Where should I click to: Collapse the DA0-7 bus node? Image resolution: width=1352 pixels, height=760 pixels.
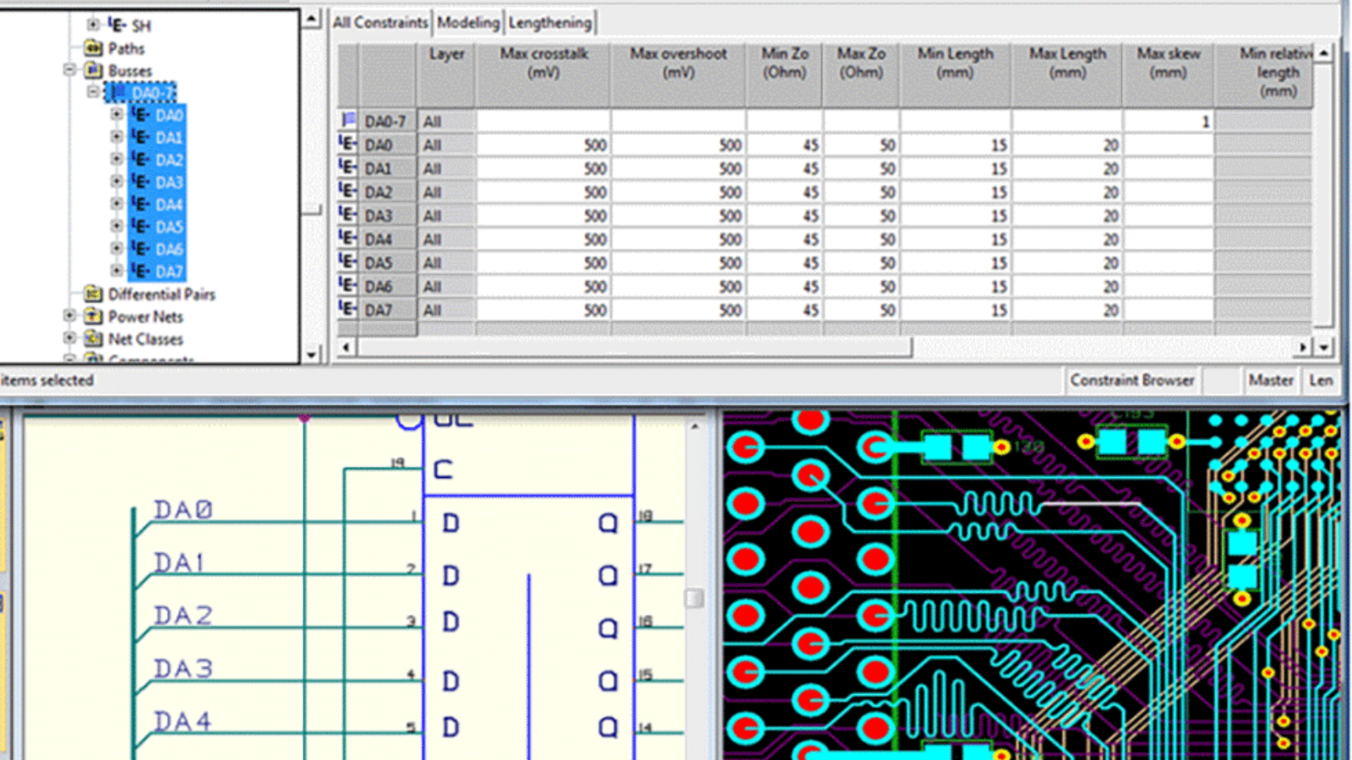pos(93,92)
